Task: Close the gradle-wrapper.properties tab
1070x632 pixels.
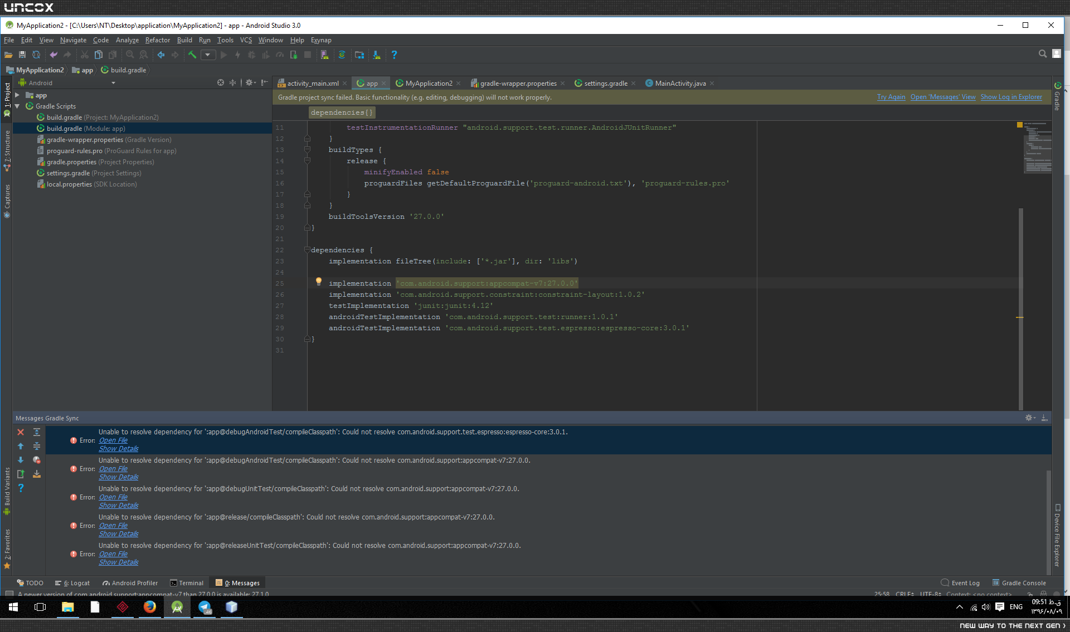Action: coord(563,84)
